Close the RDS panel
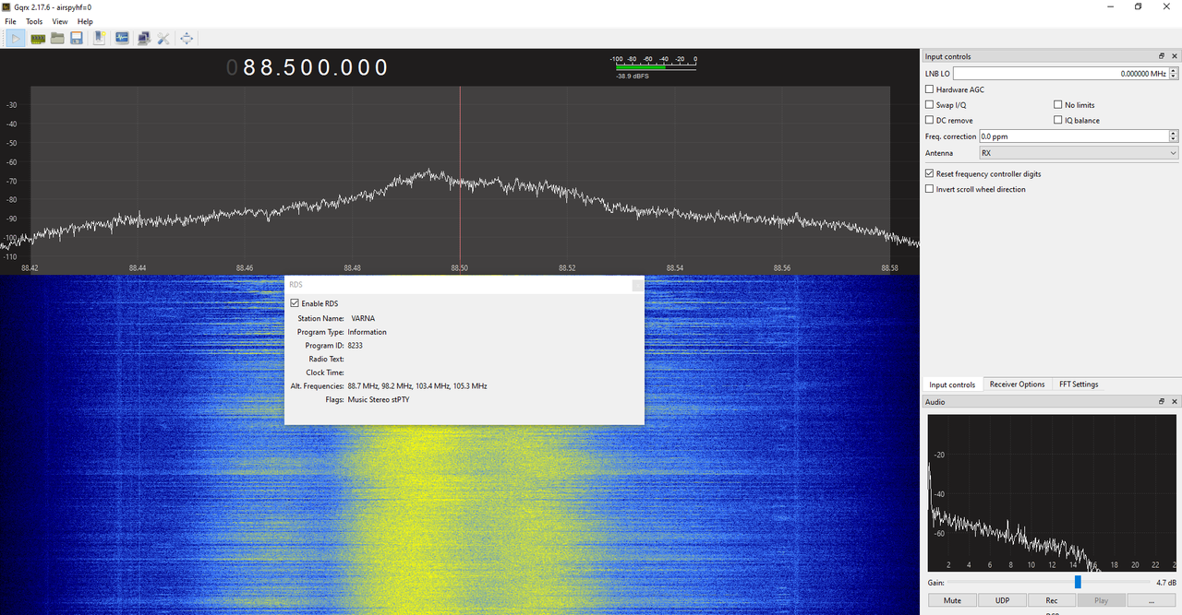Image resolution: width=1182 pixels, height=615 pixels. pyautogui.click(x=636, y=285)
